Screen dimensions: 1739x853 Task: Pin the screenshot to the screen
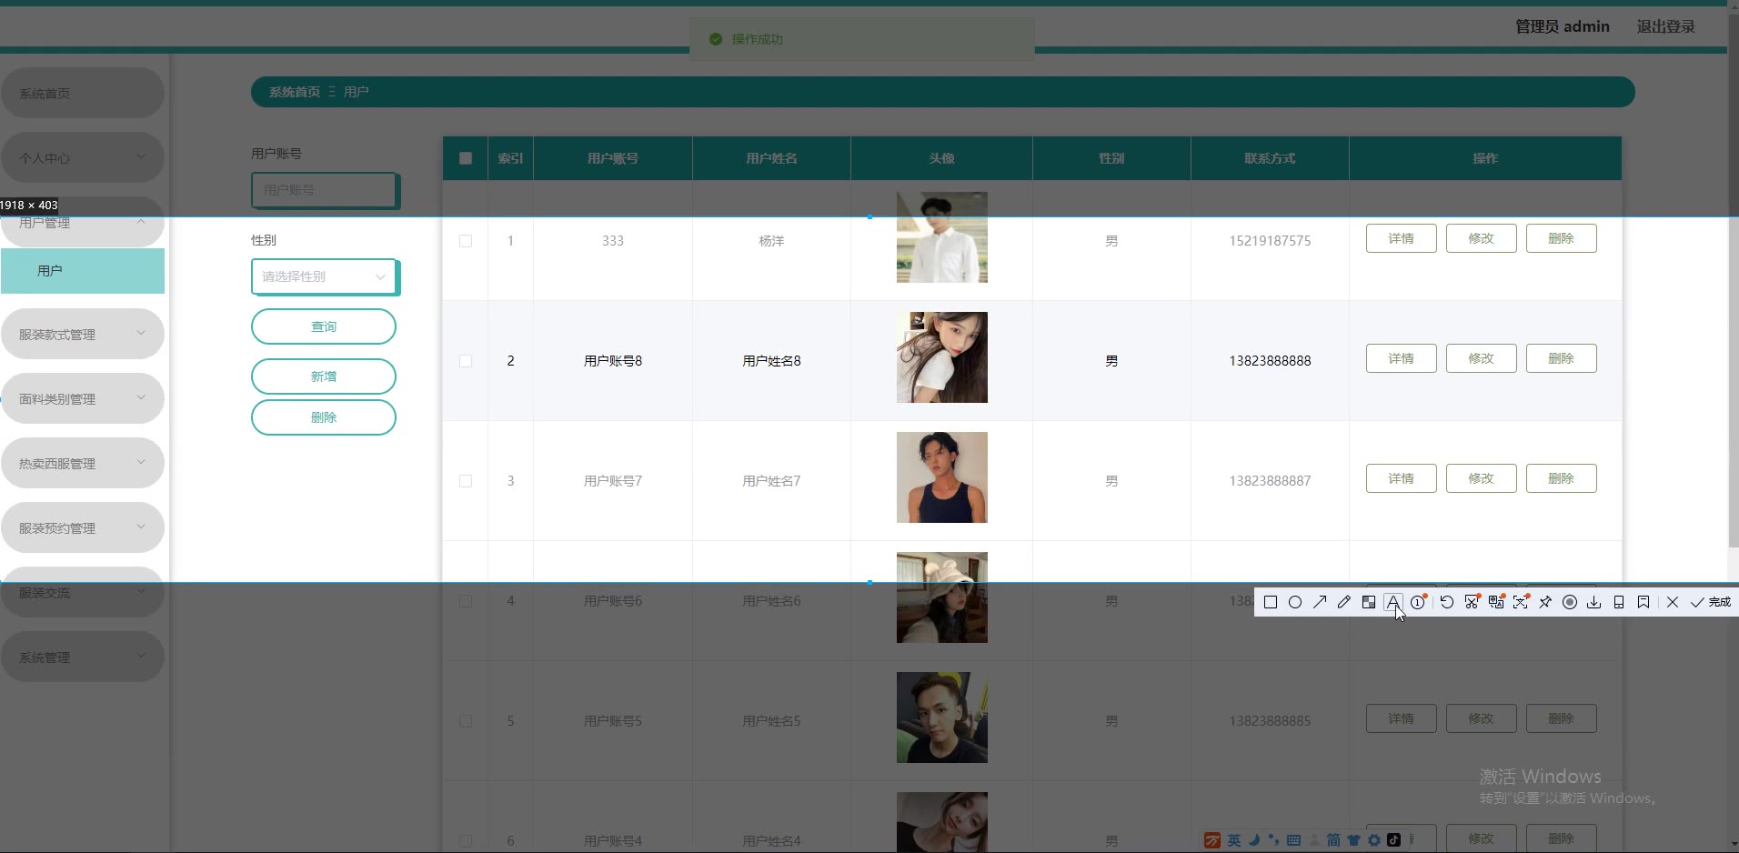click(1545, 602)
